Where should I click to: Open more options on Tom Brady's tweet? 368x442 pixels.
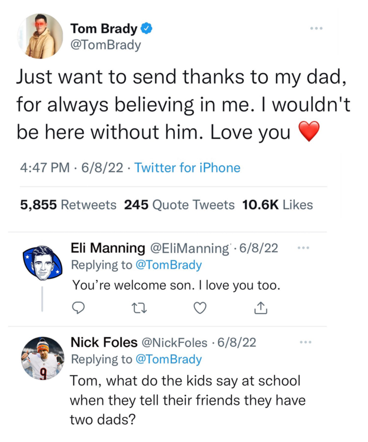[x=317, y=28]
